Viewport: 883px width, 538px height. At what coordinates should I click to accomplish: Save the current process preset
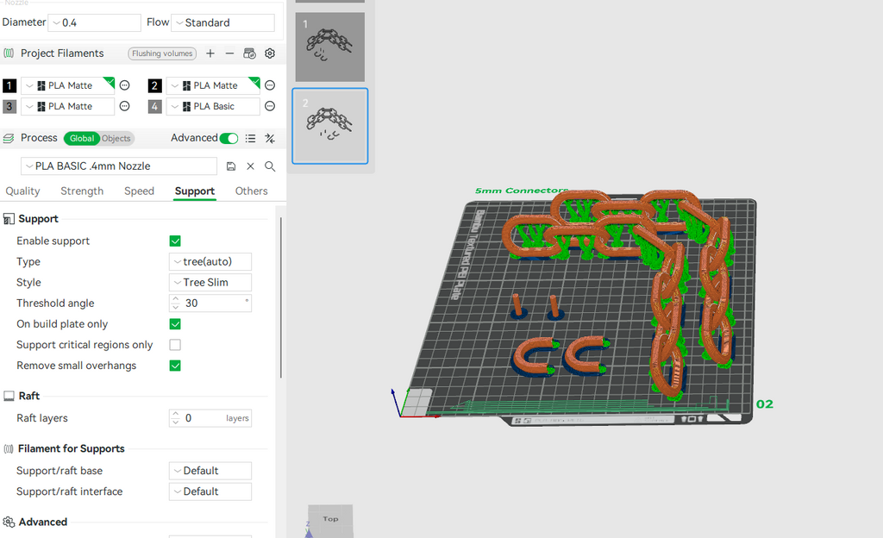[231, 166]
